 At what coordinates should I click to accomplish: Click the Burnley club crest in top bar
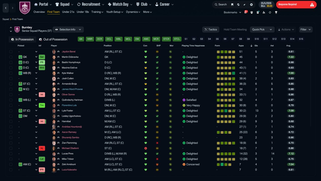tap(25, 8)
